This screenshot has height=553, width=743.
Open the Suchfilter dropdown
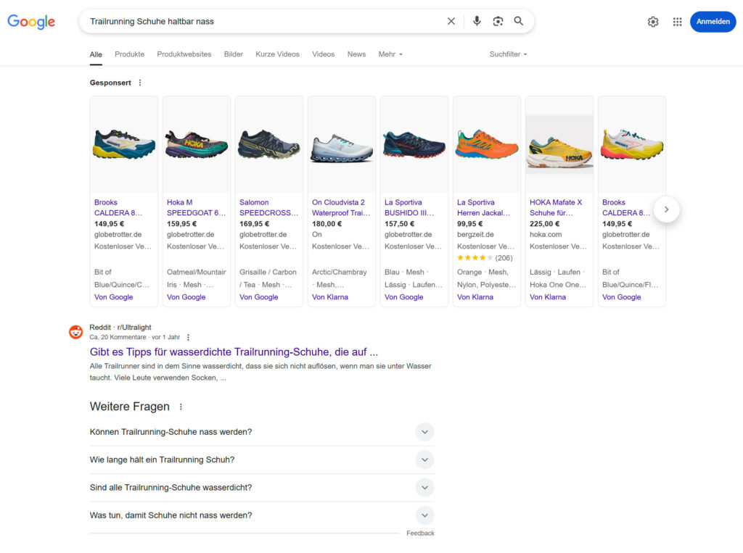point(508,54)
